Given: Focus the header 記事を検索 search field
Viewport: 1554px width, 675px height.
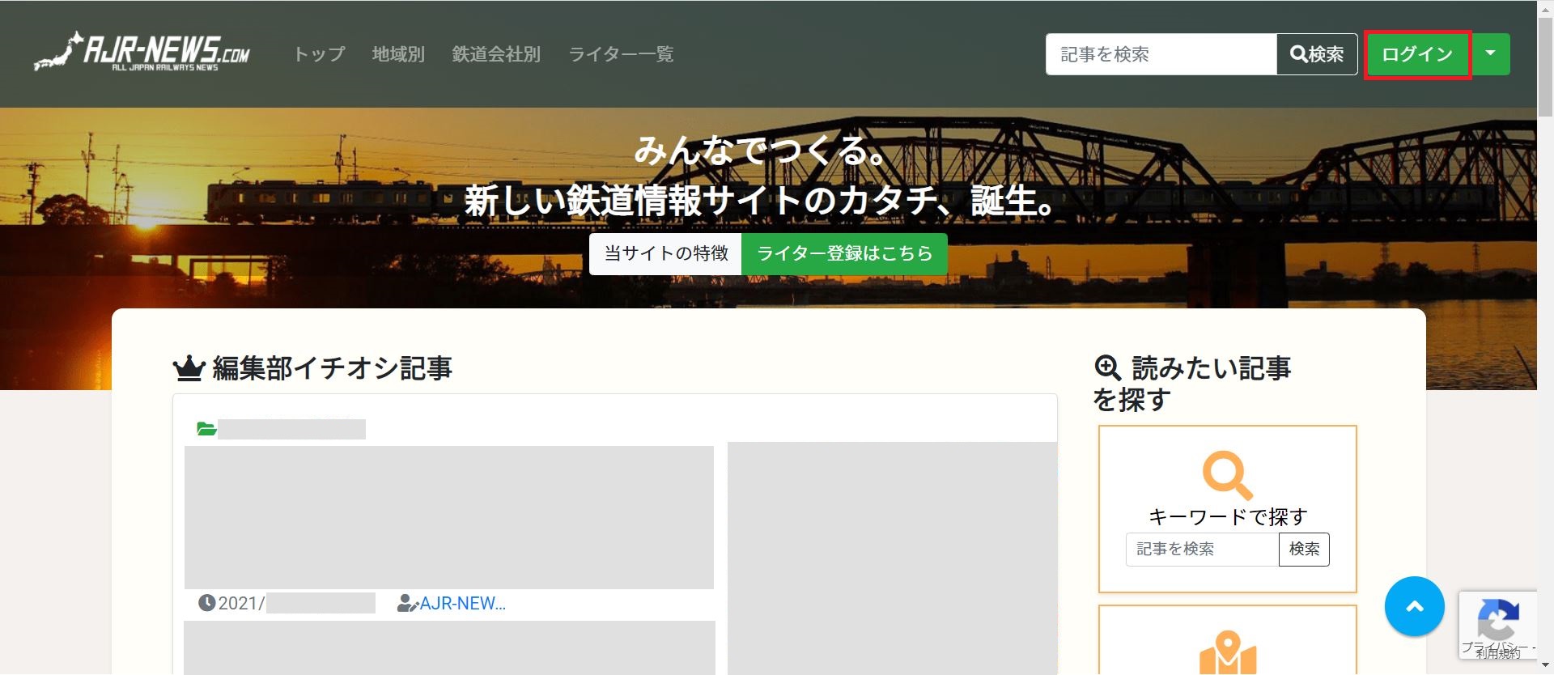Looking at the screenshot, I should tap(1161, 54).
